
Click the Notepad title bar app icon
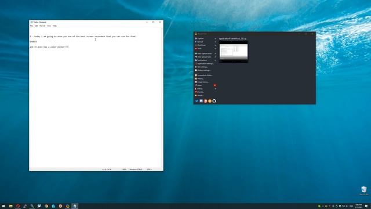31,22
